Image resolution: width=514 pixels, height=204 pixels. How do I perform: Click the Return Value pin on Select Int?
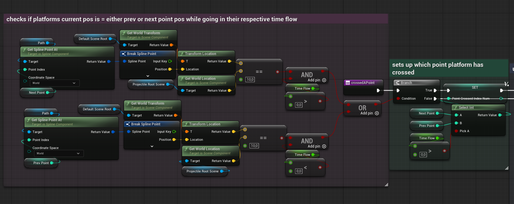coord(500,115)
